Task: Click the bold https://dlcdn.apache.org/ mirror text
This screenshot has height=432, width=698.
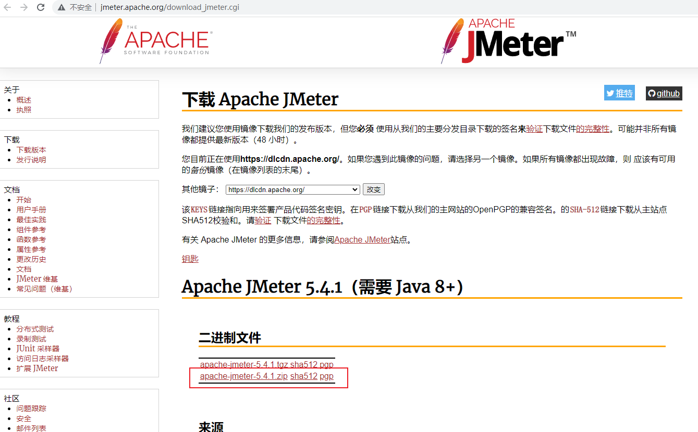Action: 290,159
